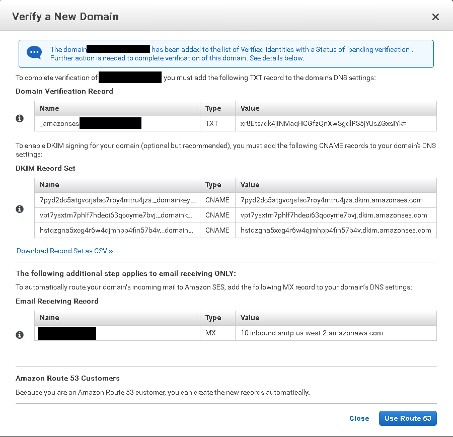The width and height of the screenshot is (453, 437).
Task: Select CNAME type in hstqzgna5 row
Action: pos(217,231)
